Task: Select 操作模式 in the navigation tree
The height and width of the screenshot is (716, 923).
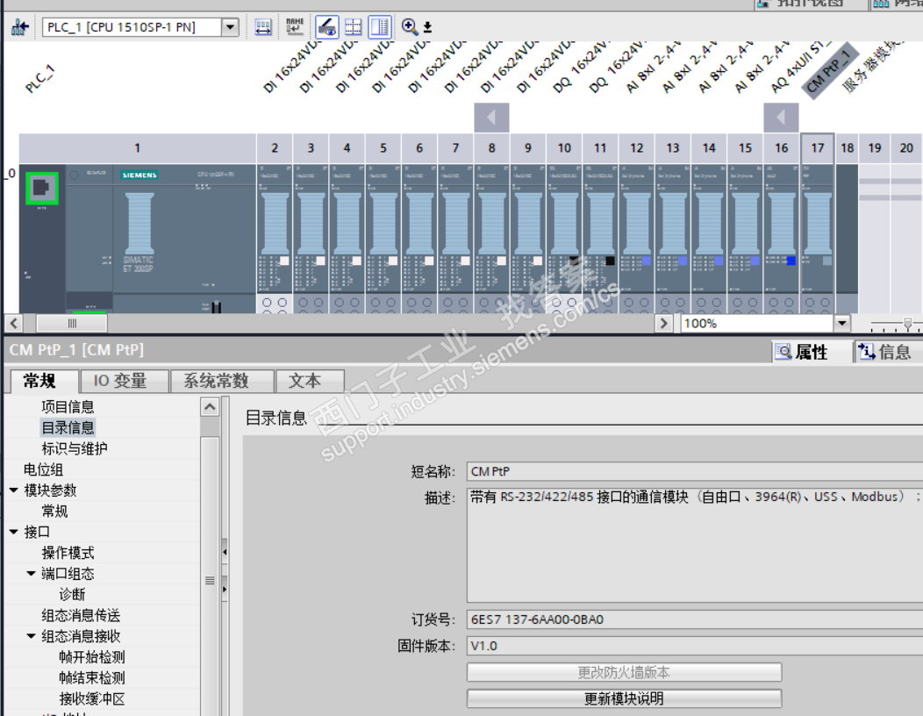Action: click(68, 553)
